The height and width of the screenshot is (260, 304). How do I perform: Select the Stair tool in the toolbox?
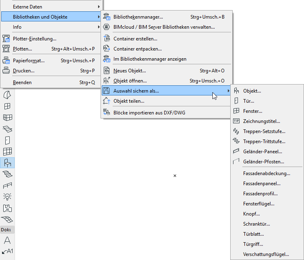[8, 174]
